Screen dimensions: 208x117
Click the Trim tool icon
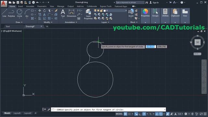tap(49, 11)
